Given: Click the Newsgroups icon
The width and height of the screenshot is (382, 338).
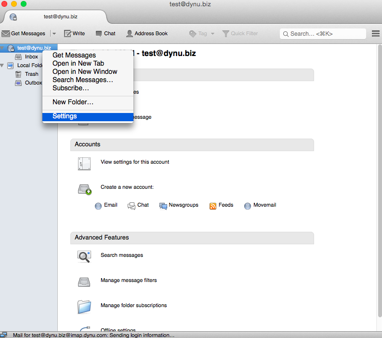Looking at the screenshot, I should pyautogui.click(x=163, y=206).
